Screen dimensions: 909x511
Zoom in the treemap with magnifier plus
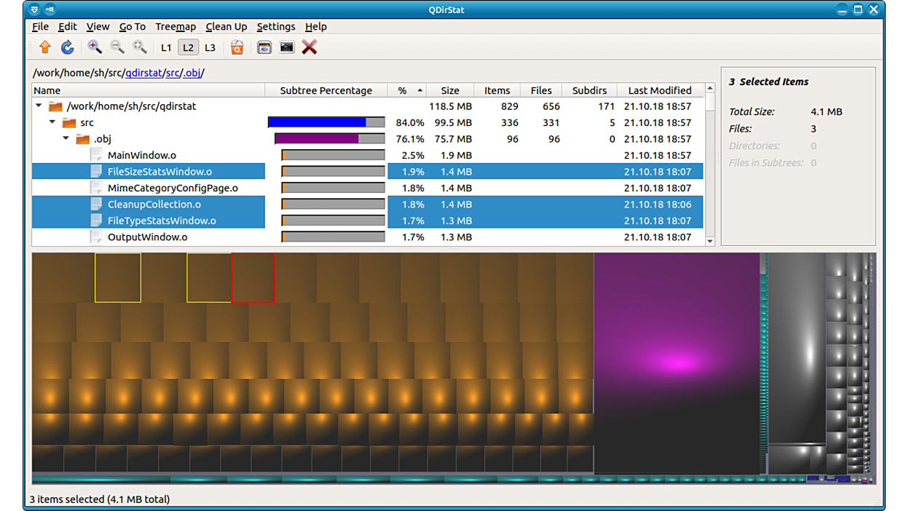coord(95,47)
